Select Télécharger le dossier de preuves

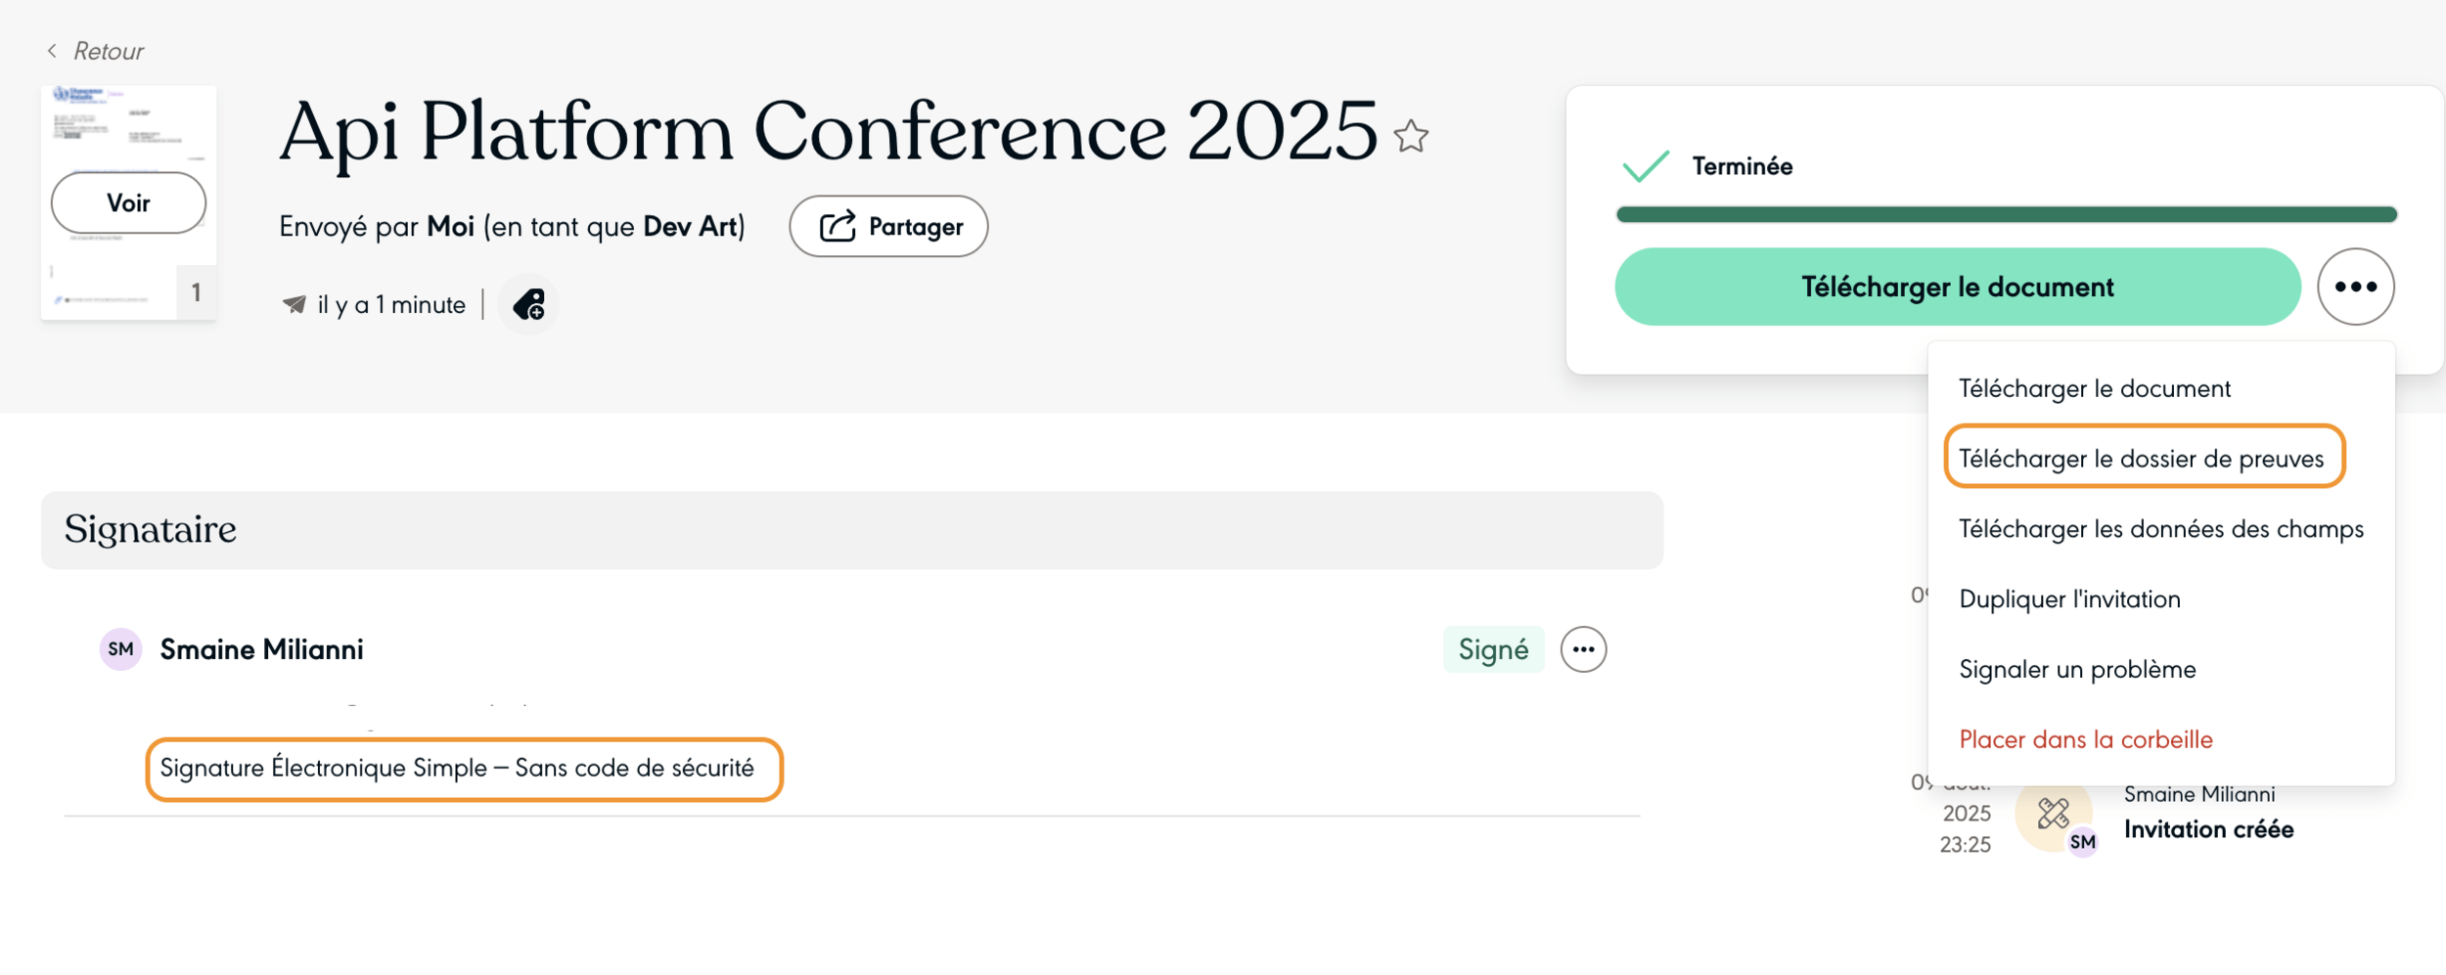pos(2141,459)
